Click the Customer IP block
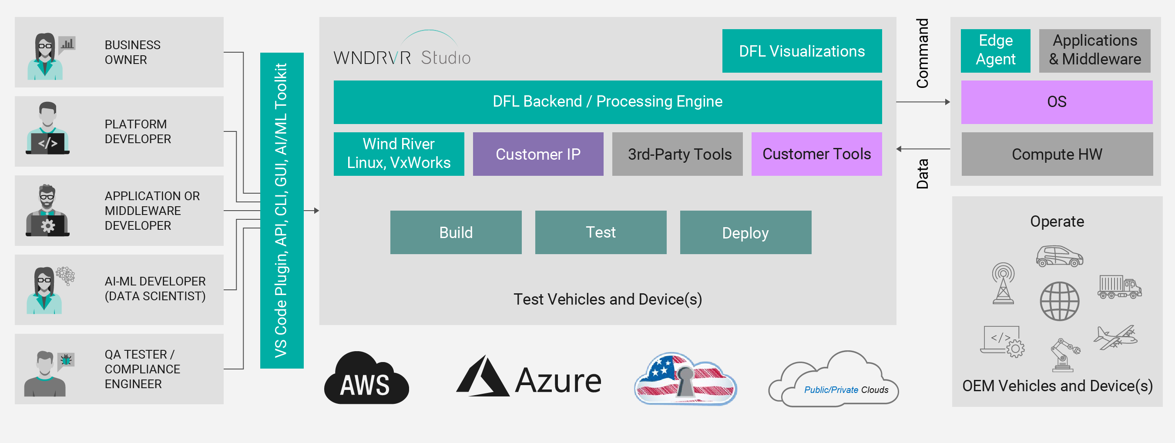 (538, 154)
